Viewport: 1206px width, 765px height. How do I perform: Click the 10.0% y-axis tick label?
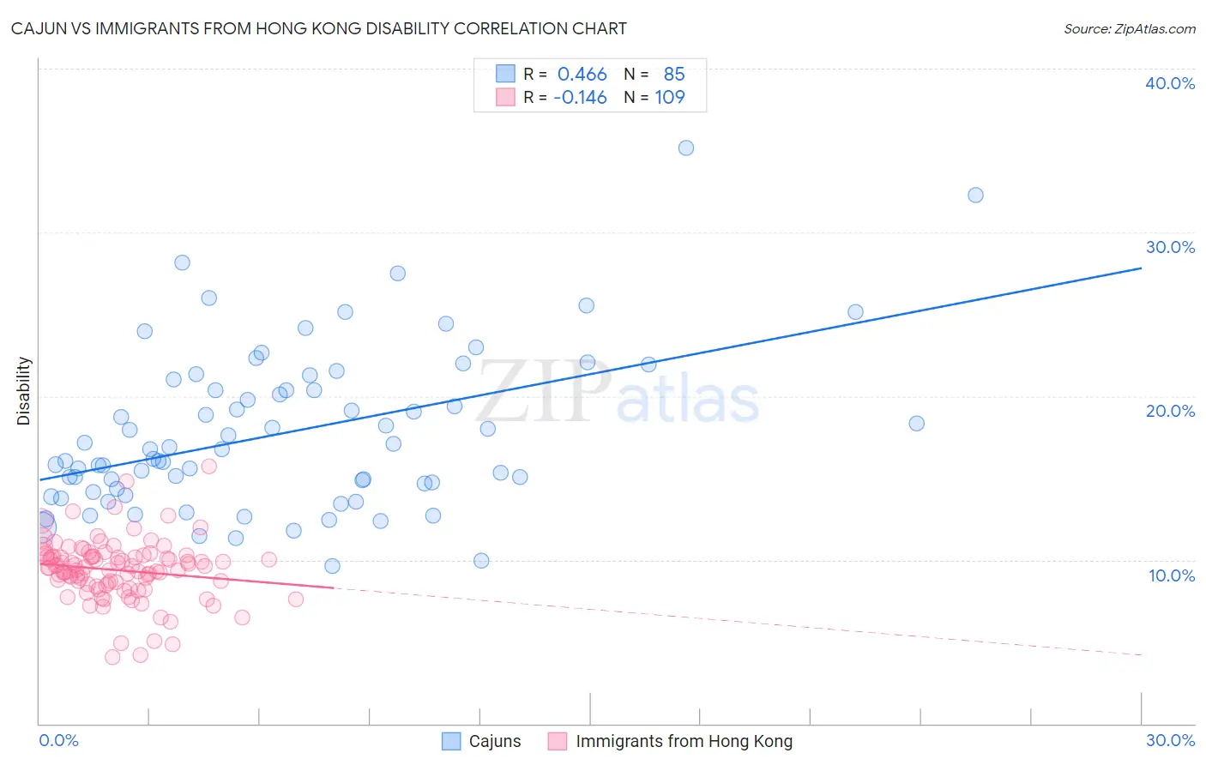pos(1170,575)
